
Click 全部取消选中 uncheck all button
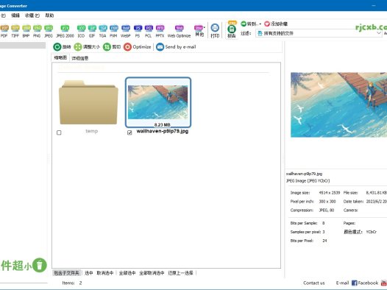coord(152,273)
